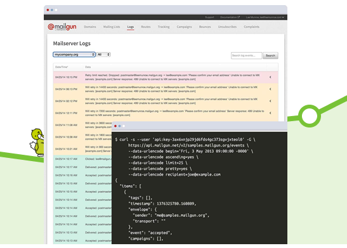Screen dimensions: 347x248
Task: Select the 04/25/14 11:08 AM timestamp
Action: coord(66,125)
